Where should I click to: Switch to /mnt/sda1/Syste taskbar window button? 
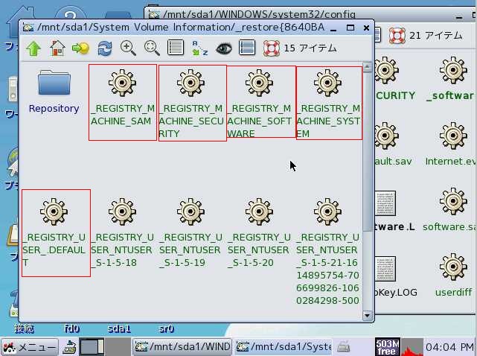[x=284, y=347]
